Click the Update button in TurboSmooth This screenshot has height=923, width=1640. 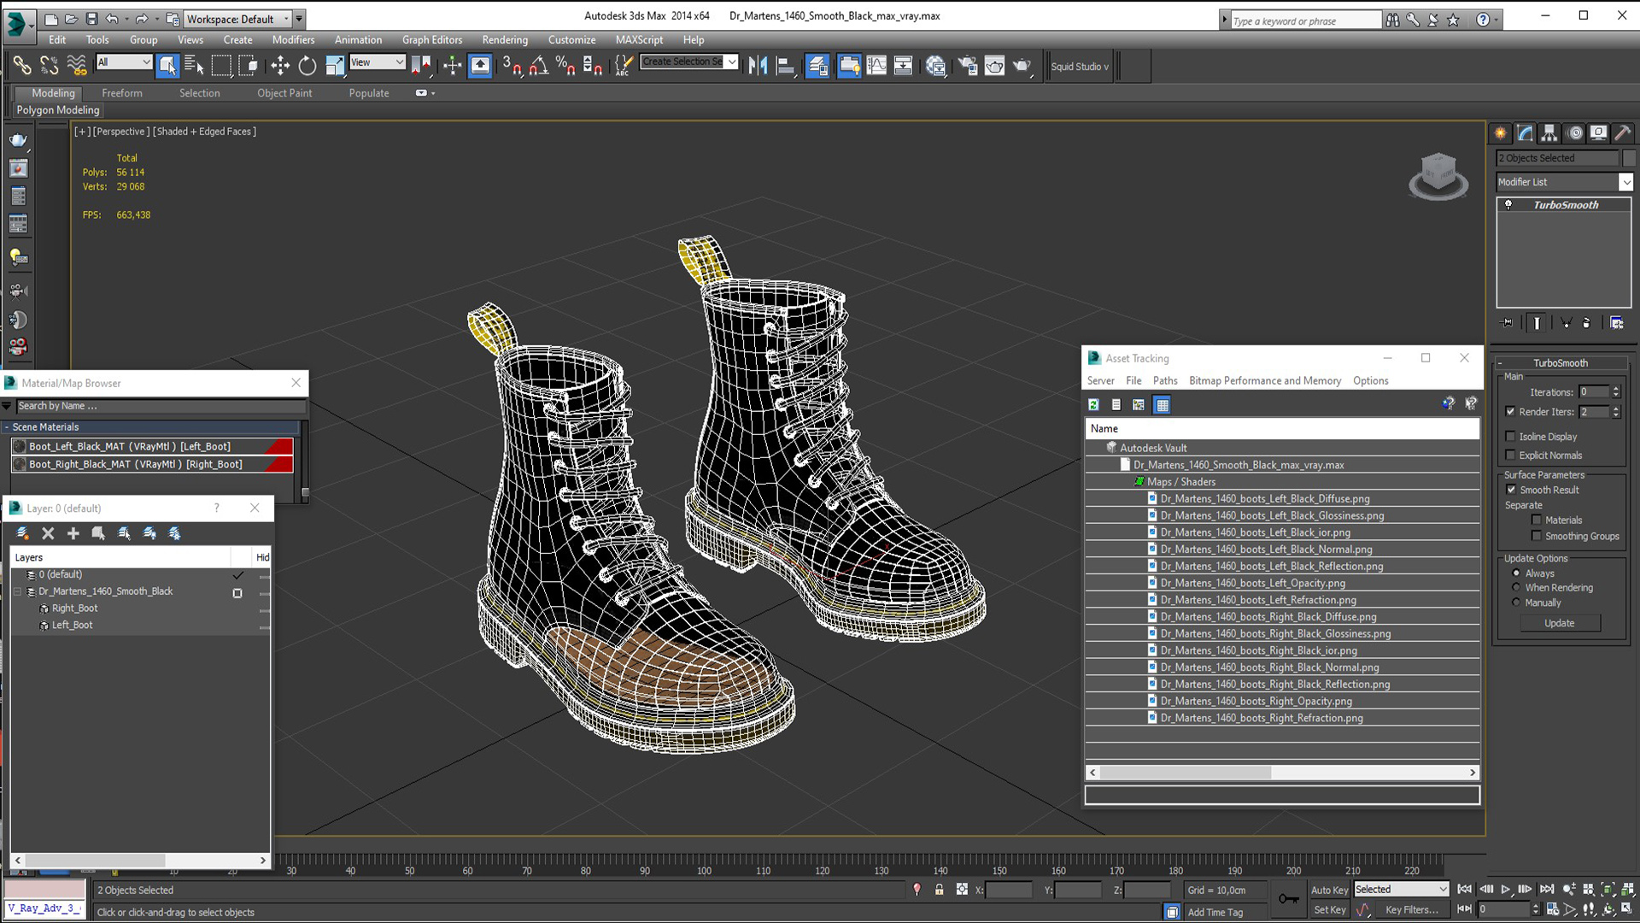pyautogui.click(x=1560, y=623)
